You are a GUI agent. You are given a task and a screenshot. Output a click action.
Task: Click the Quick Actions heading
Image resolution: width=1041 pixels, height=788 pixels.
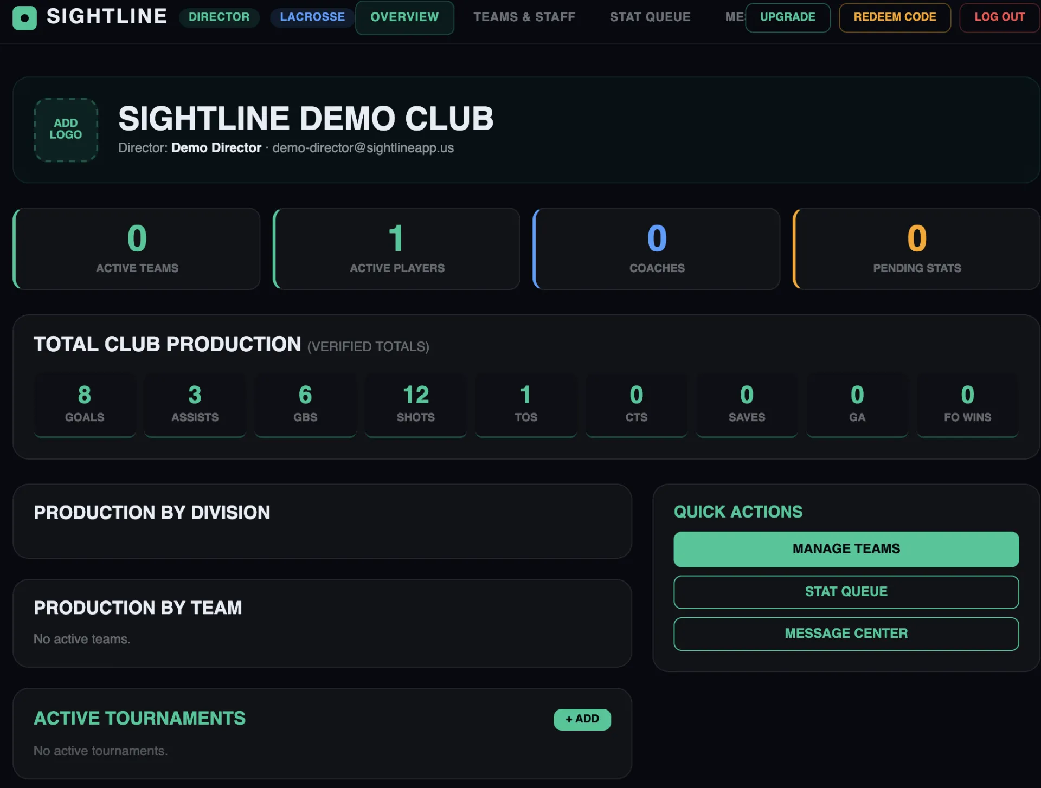[x=738, y=512]
